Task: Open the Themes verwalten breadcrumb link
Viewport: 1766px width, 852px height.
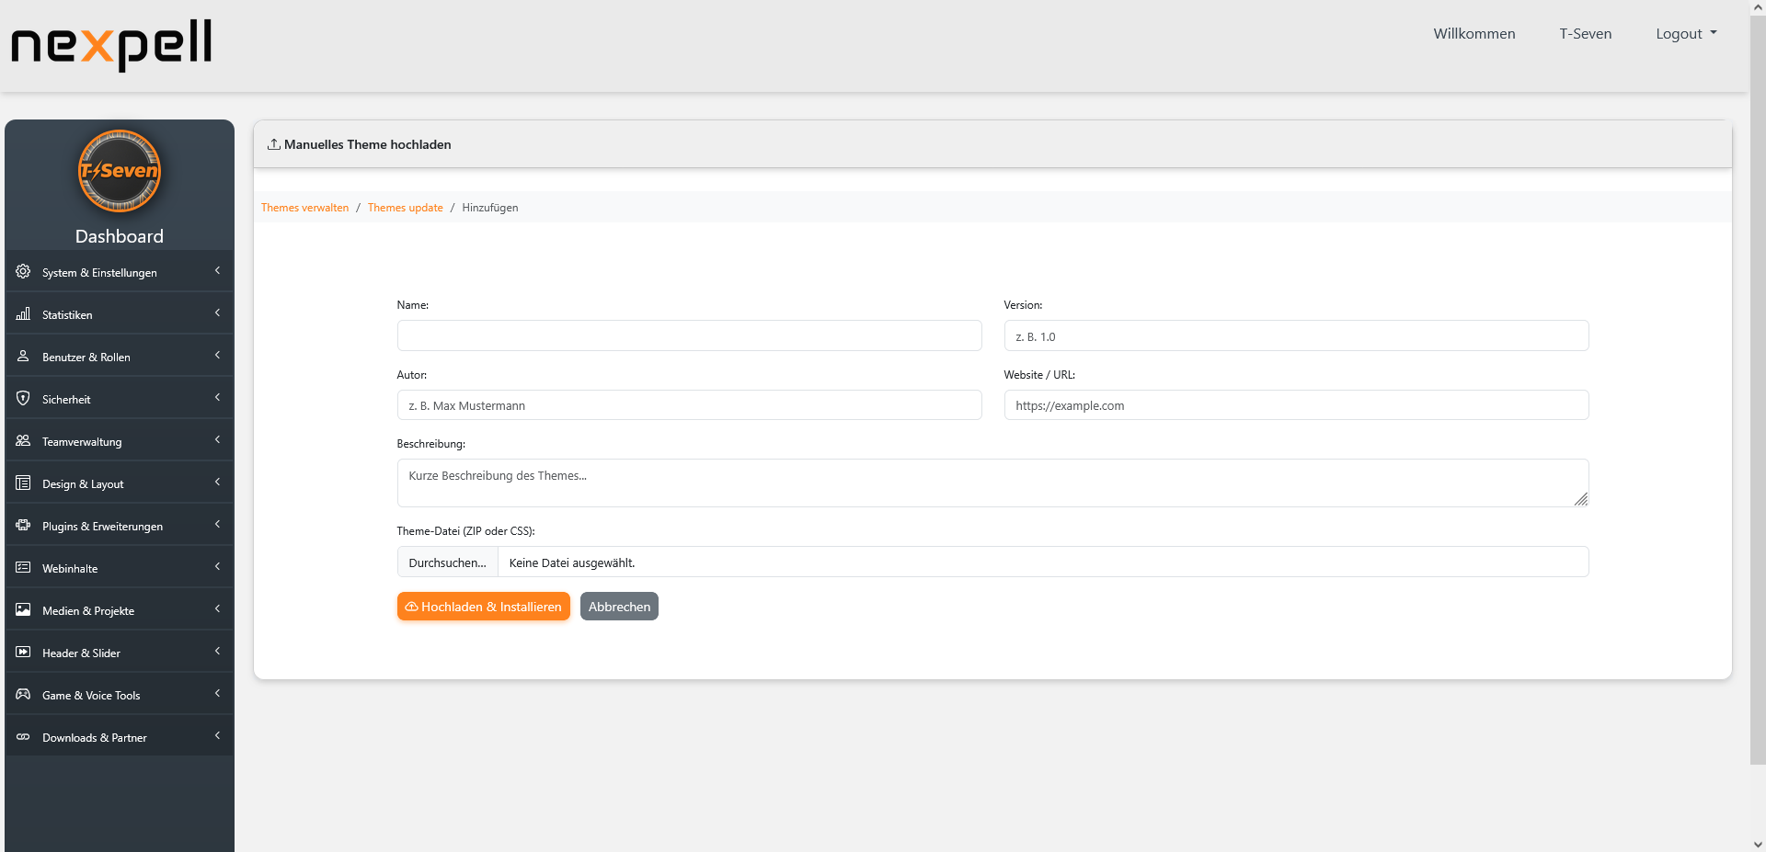Action: point(304,207)
